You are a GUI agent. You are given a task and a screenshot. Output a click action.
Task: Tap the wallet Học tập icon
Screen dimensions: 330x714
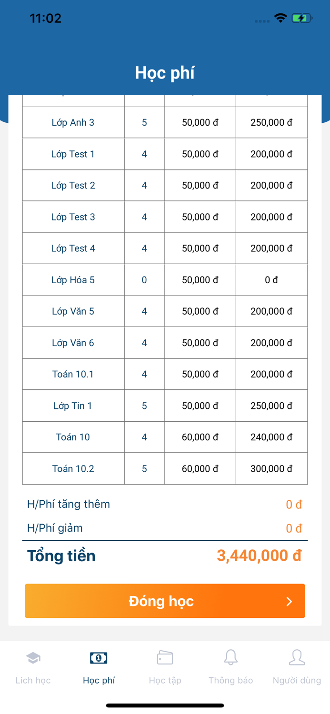165,658
